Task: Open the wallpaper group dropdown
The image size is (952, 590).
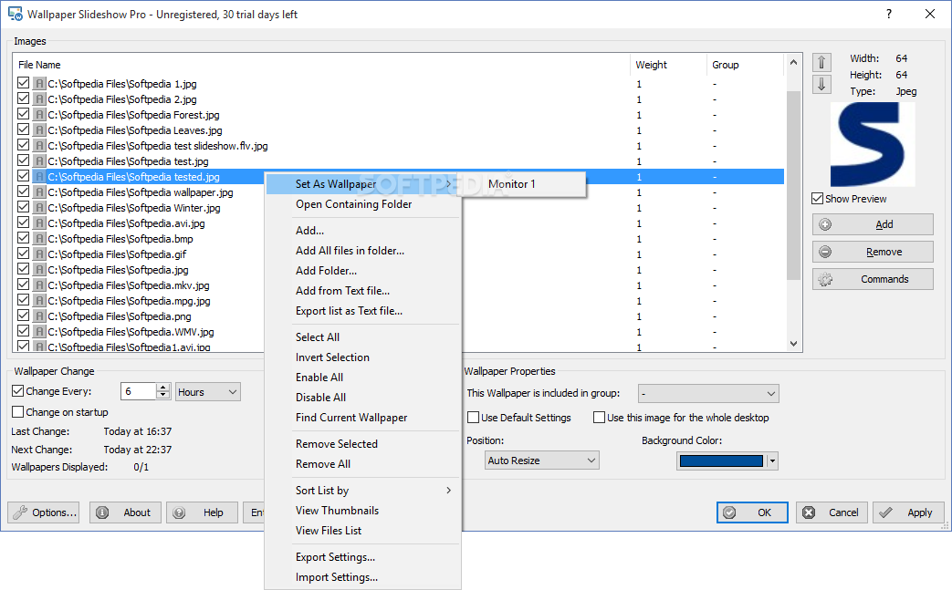Action: click(708, 393)
